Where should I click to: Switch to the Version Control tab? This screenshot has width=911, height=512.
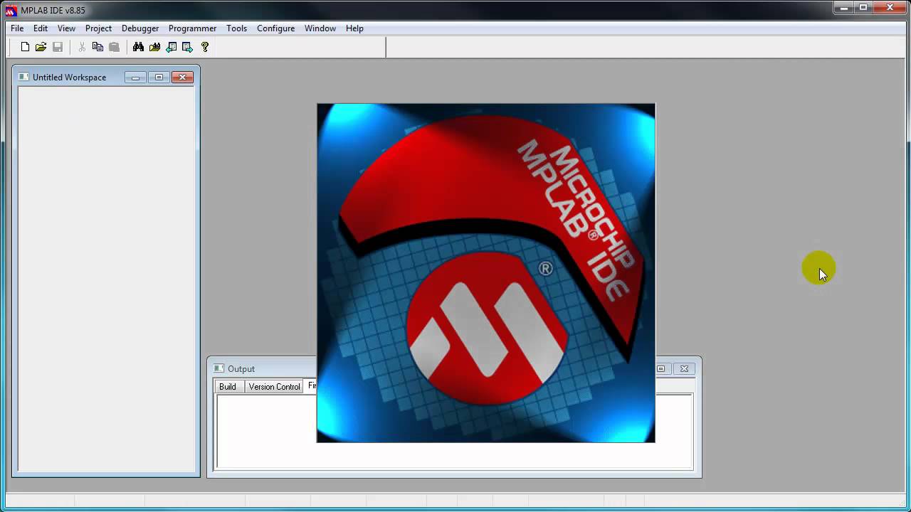point(274,387)
